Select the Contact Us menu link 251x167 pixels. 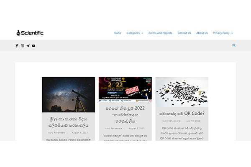coord(184,33)
